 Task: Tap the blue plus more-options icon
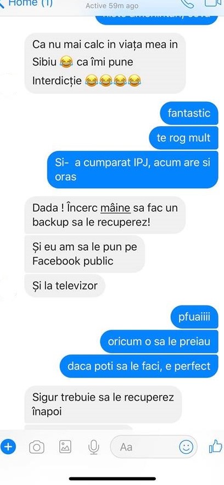point(8,447)
